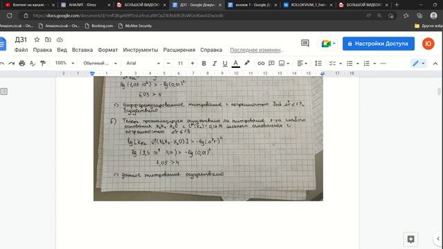The height and width of the screenshot is (249, 443).
Task: Run spell check tool
Action: 33,64
